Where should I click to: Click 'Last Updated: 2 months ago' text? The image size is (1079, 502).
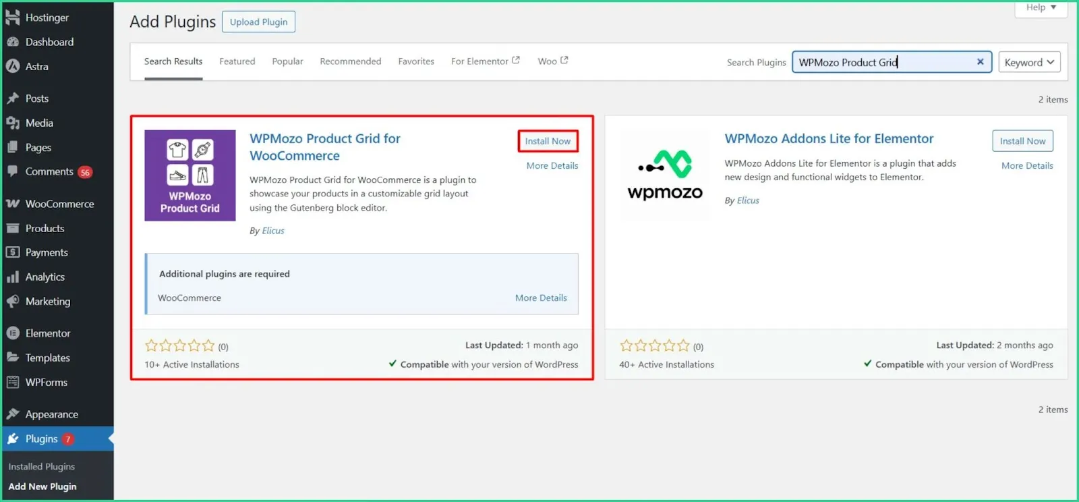pos(995,345)
